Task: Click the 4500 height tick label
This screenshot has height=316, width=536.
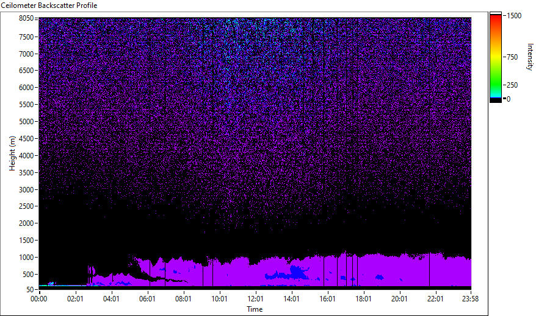Action: [x=26, y=139]
